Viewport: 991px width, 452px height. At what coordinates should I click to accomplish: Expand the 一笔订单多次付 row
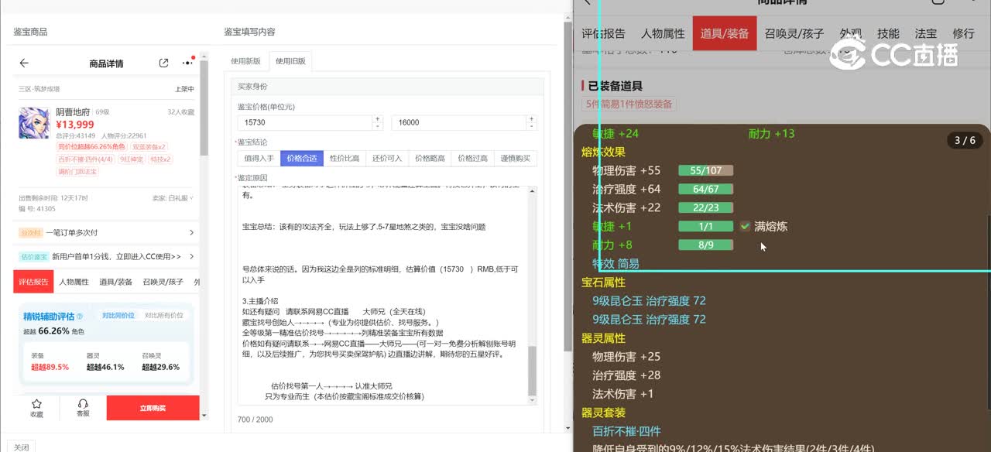point(191,232)
